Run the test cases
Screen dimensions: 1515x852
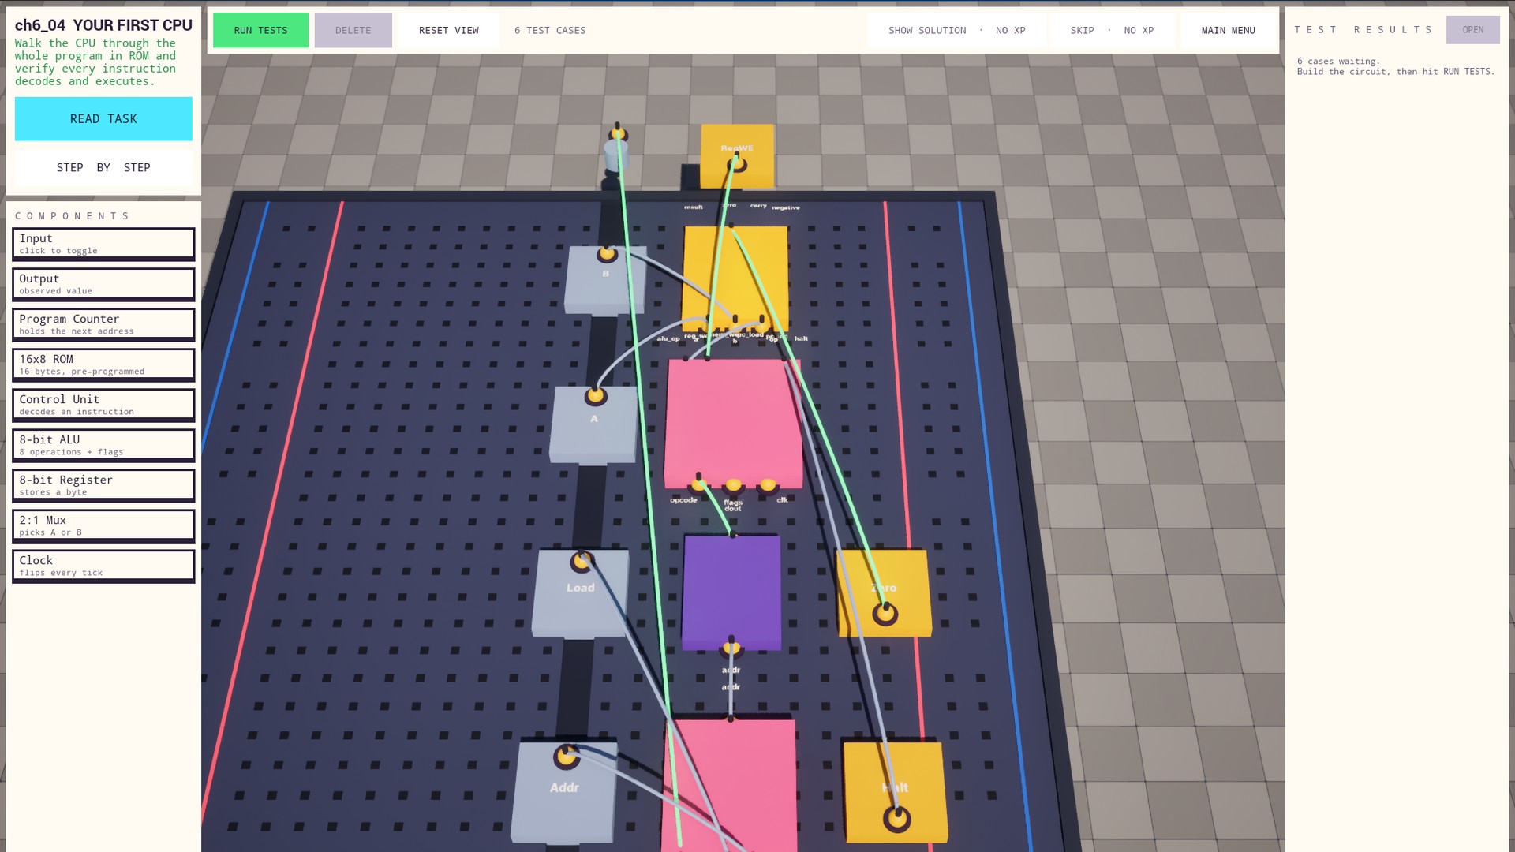[260, 30]
